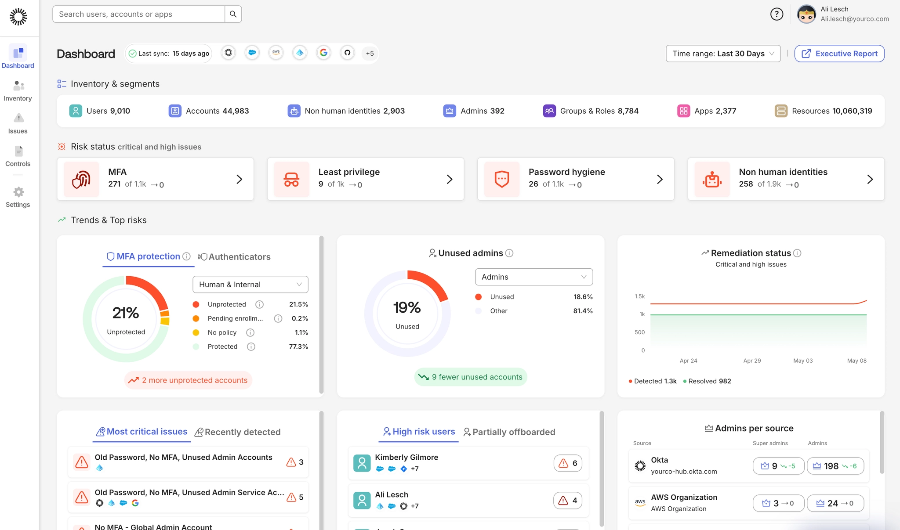Click the Executive Report button
This screenshot has width=900, height=530.
839,54
